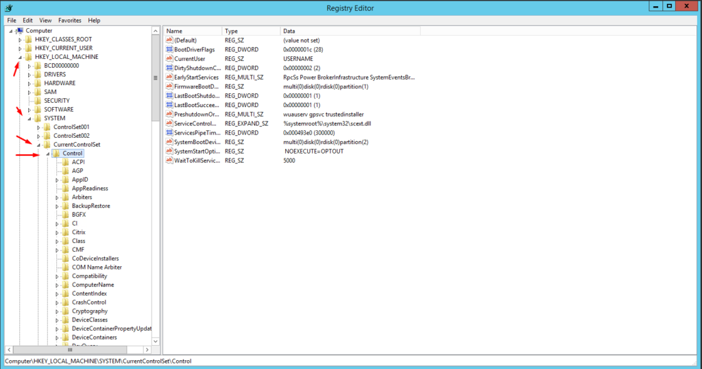Click tree scrollbar up arrow
Viewport: 702px width, 369px height.
click(x=156, y=31)
